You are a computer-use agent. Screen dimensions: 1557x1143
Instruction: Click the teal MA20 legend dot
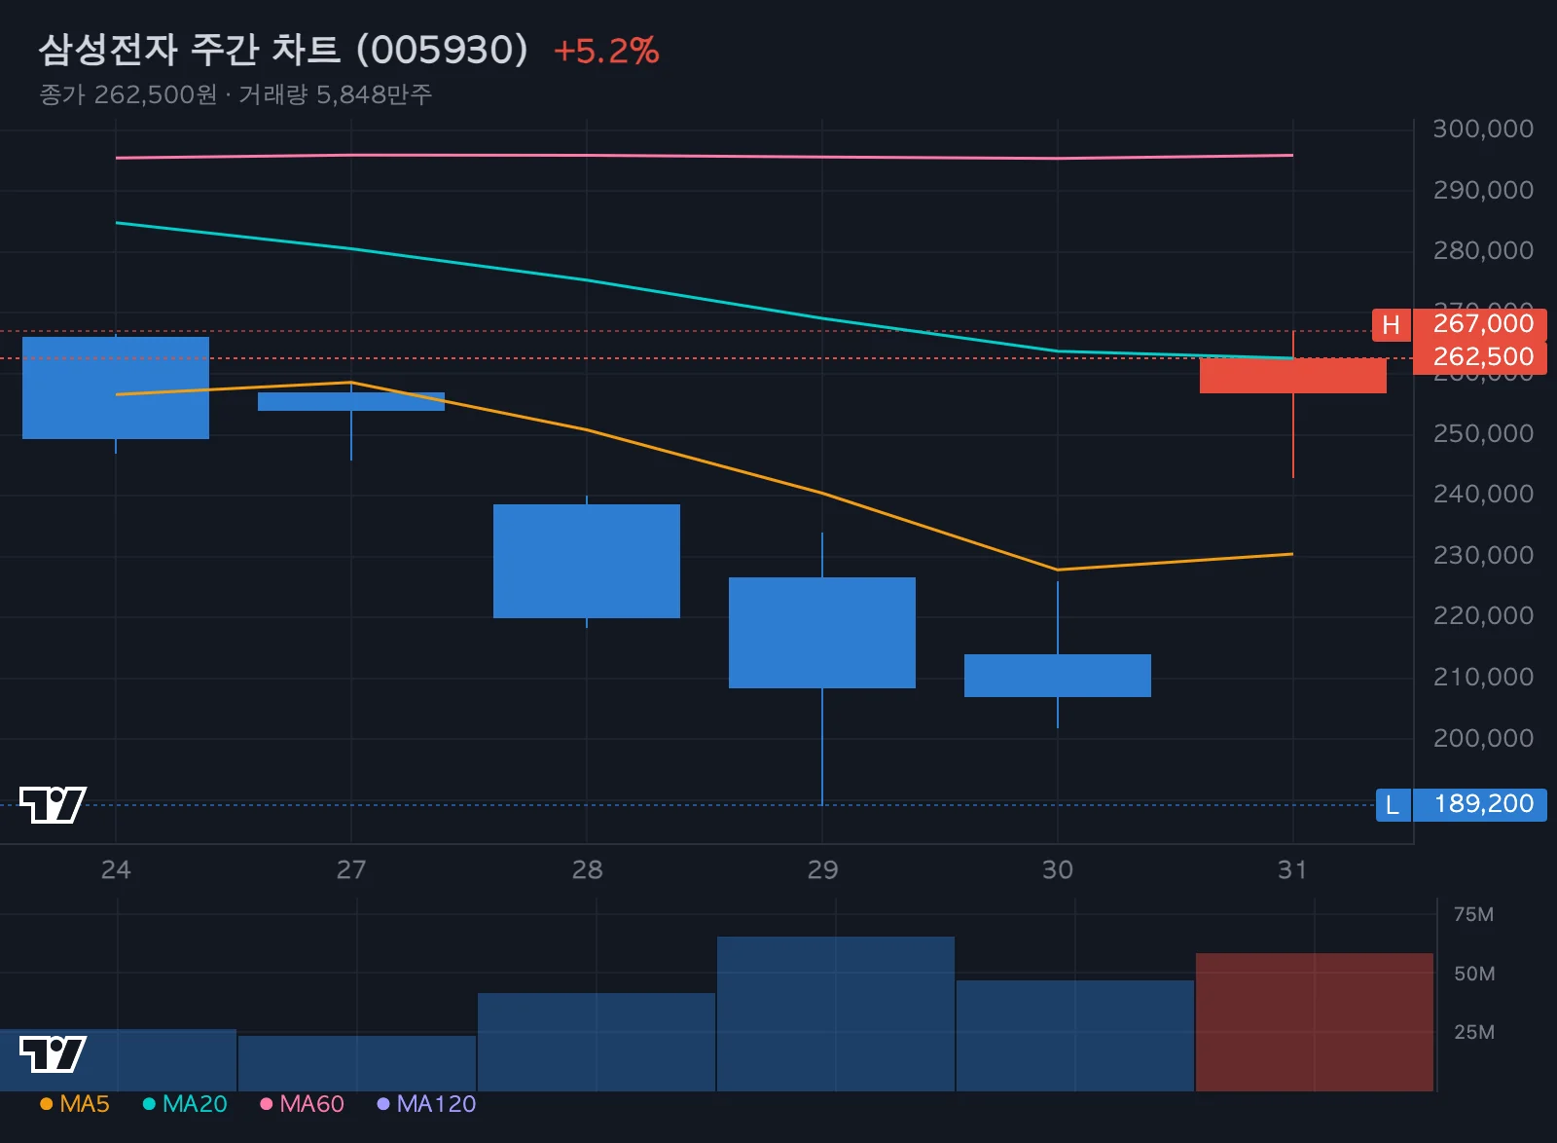point(149,1104)
